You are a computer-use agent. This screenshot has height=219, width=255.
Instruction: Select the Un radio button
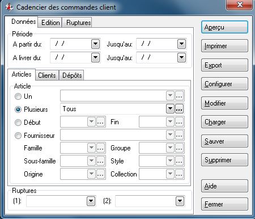18,96
